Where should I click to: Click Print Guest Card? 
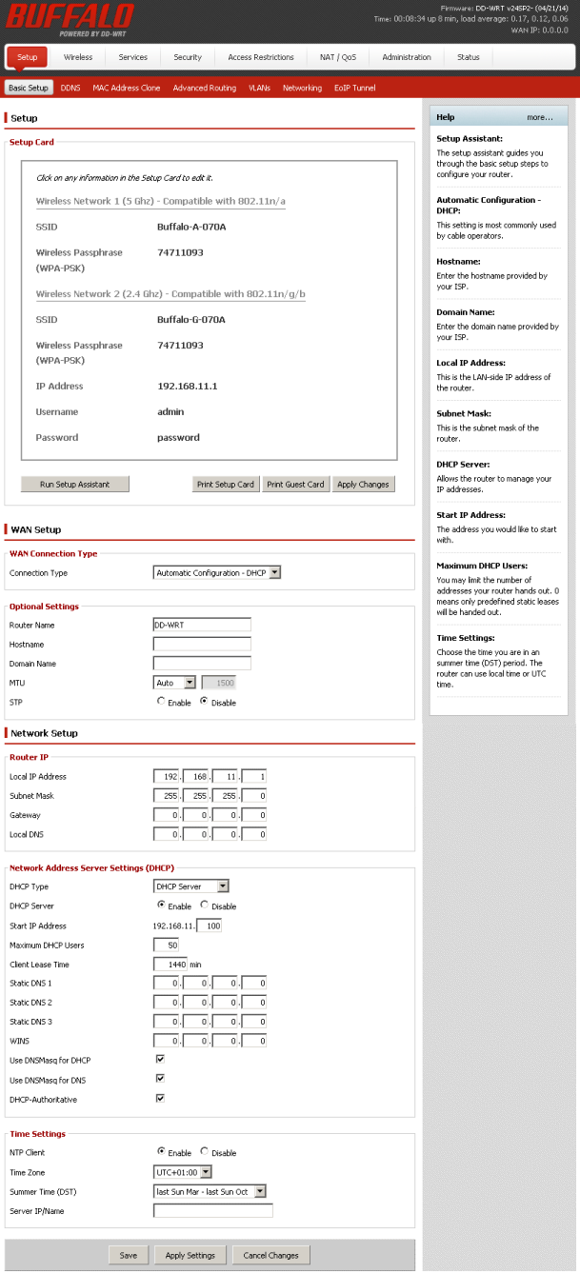tap(295, 485)
